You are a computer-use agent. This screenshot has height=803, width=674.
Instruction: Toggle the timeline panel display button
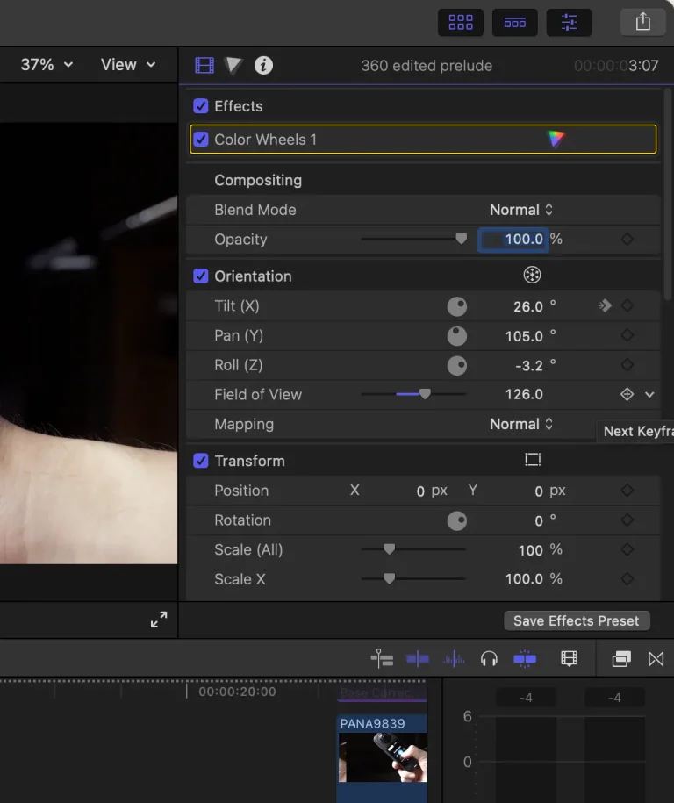[514, 23]
